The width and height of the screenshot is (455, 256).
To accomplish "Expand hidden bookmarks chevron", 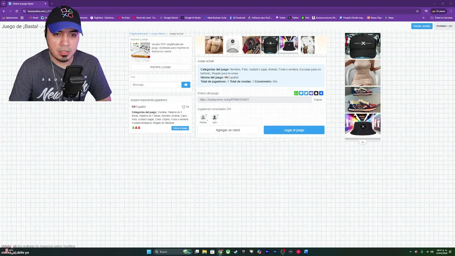I will coord(423,18).
